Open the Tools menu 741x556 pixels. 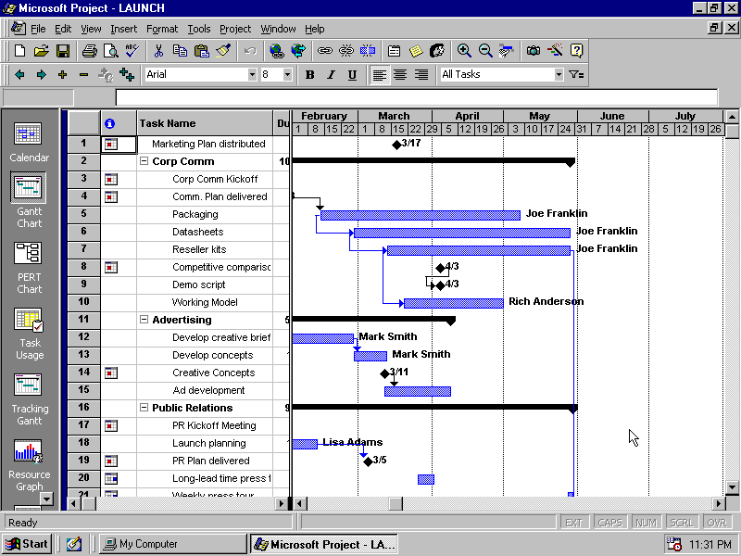pos(199,29)
